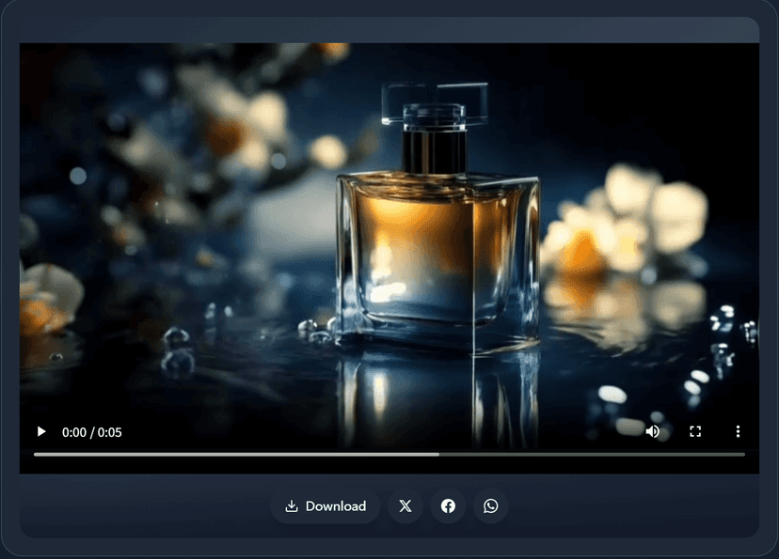Click the unbuffered dark part of the seek bar
Viewport: 779px width, 559px height.
tap(593, 454)
